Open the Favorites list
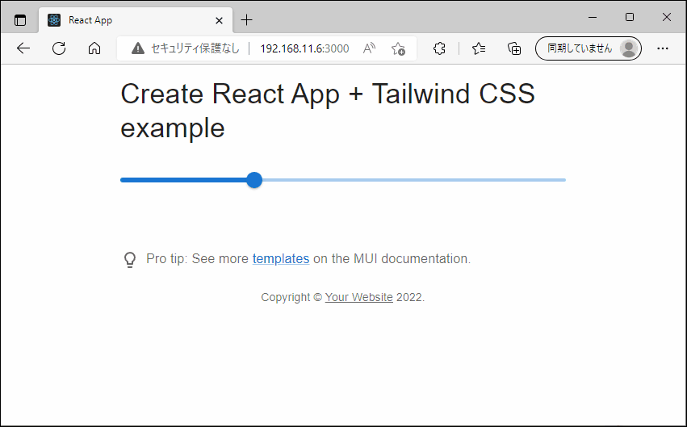Viewport: 687px width, 427px height. [479, 48]
